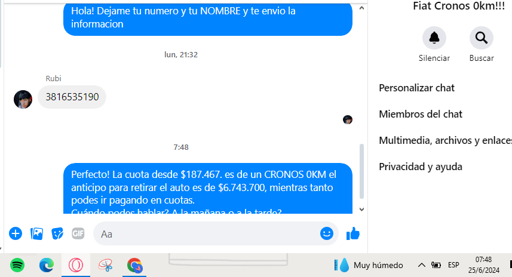The width and height of the screenshot is (512, 277).
Task: Open Opera browser in the taskbar
Action: click(76, 265)
